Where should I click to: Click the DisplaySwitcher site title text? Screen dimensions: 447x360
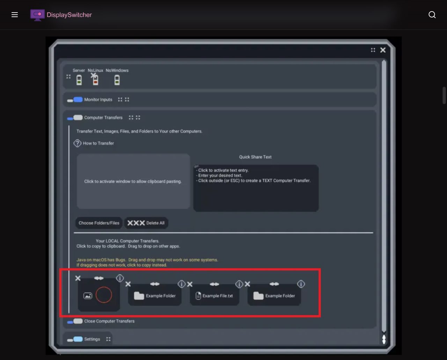pyautogui.click(x=69, y=15)
